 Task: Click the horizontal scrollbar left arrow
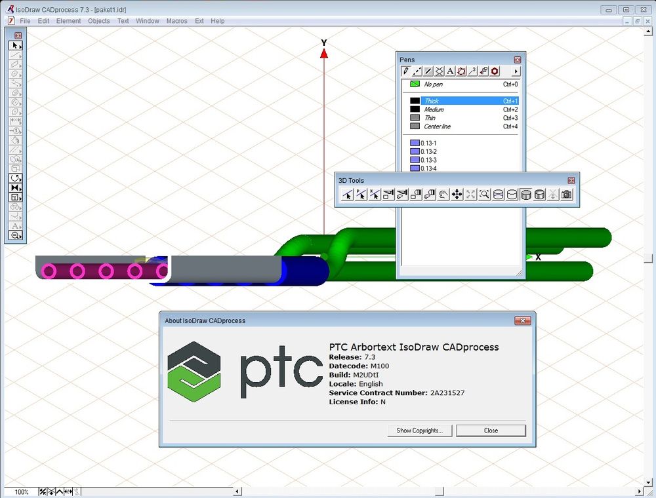coord(237,491)
